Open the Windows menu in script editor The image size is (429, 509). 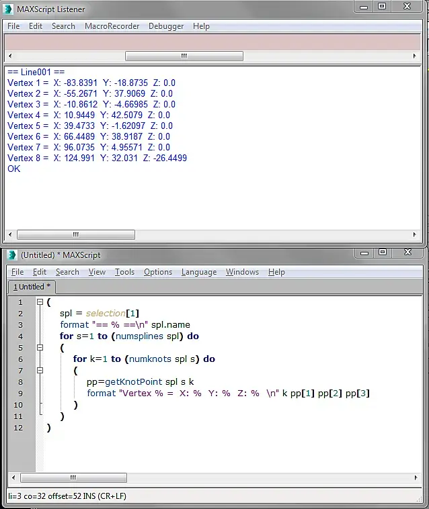coord(242,272)
